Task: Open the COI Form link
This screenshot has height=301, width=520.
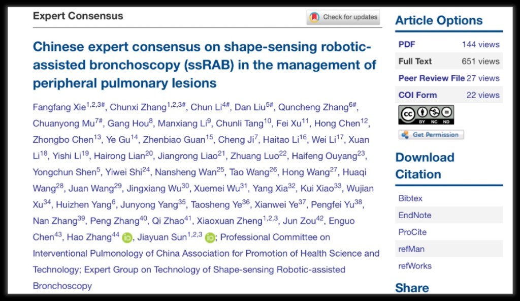Action: pyautogui.click(x=417, y=95)
